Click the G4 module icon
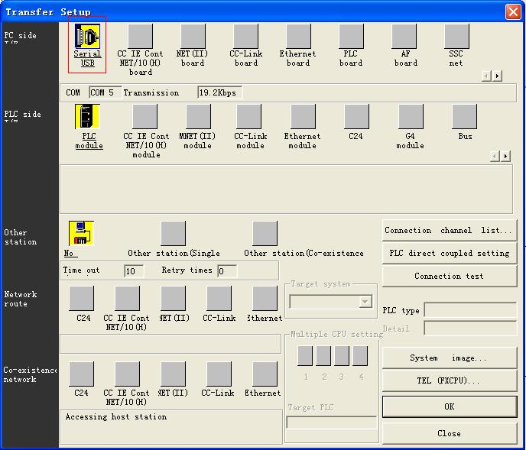Image resolution: width=526 pixels, height=450 pixels. [410, 117]
